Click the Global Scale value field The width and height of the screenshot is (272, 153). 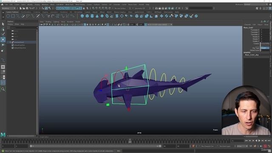tap(265, 50)
